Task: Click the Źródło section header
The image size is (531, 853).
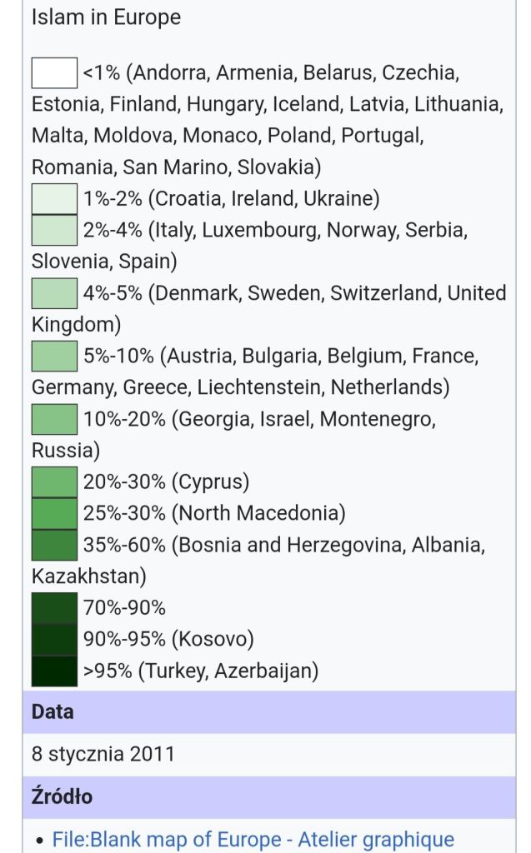Action: (x=62, y=797)
